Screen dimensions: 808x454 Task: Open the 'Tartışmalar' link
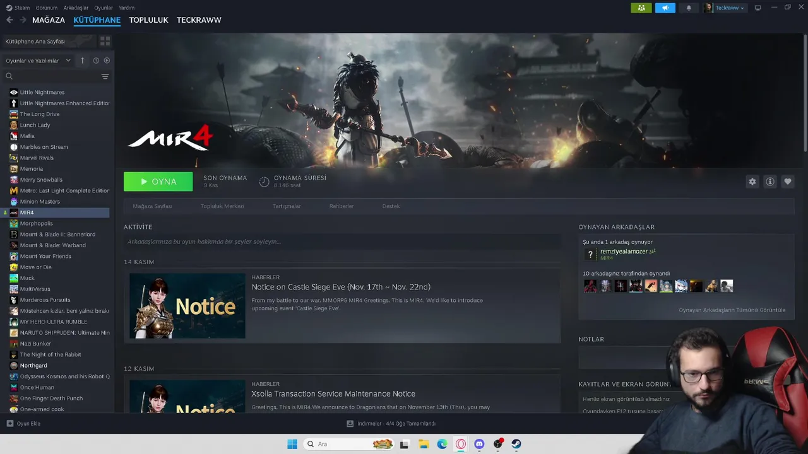point(287,206)
